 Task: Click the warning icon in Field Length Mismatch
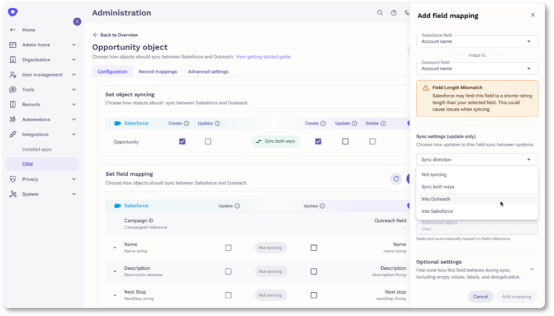(x=426, y=88)
